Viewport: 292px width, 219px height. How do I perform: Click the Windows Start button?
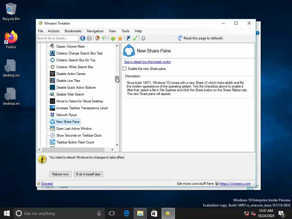pyautogui.click(x=7, y=213)
